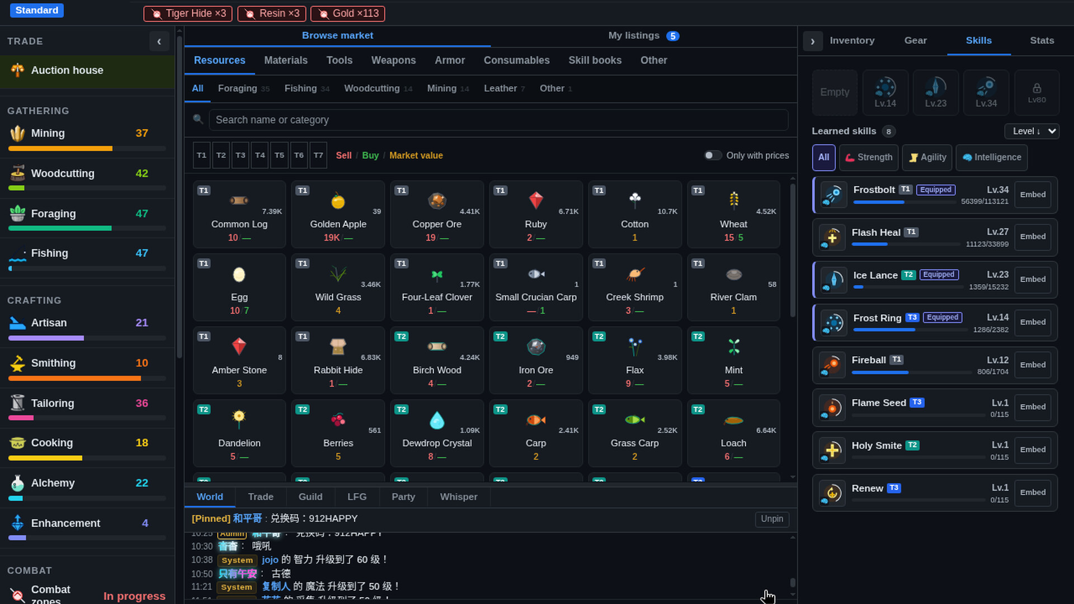The width and height of the screenshot is (1074, 604).
Task: Toggle Only with prices switch
Action: 713,155
